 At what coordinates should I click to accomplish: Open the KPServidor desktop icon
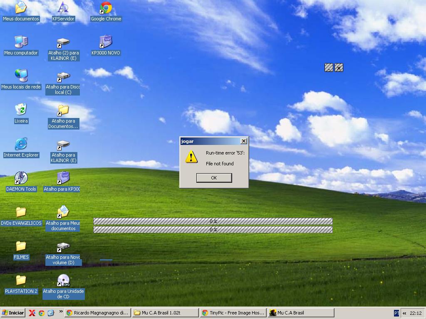[63, 8]
